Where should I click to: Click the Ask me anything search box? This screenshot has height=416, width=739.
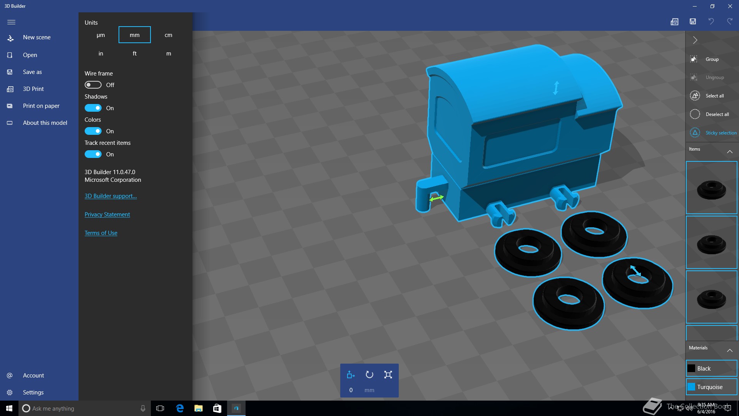click(85, 408)
